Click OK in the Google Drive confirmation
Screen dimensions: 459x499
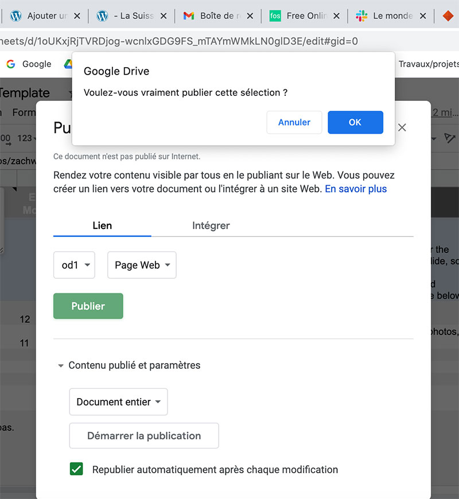(x=355, y=122)
